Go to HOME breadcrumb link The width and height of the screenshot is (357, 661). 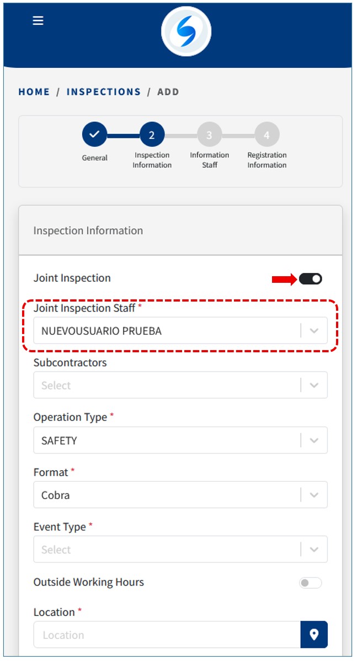(34, 92)
